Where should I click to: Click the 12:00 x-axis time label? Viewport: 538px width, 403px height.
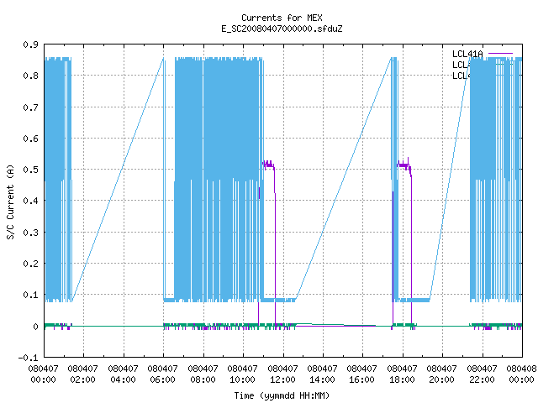(x=282, y=379)
